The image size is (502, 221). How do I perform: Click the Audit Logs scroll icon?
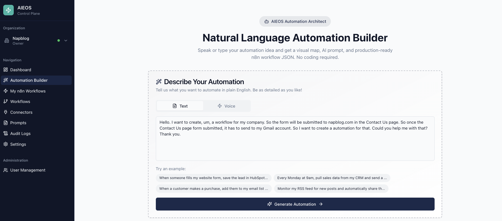pyautogui.click(x=6, y=133)
